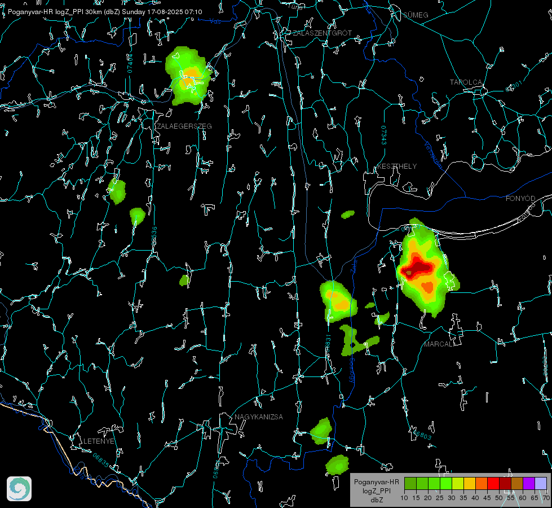Click the 07343 road number label

[384, 135]
